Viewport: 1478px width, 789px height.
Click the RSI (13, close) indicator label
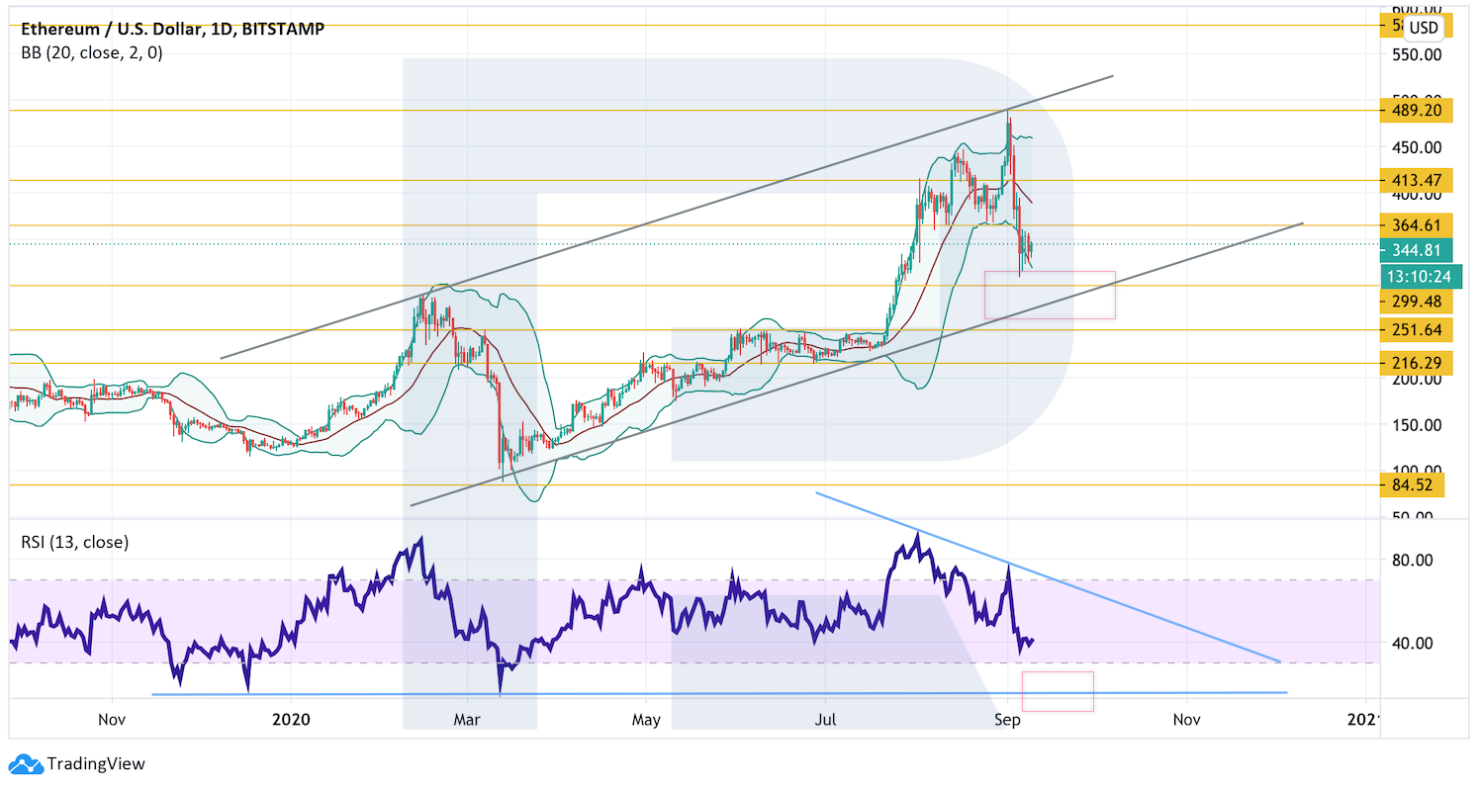coord(75,542)
